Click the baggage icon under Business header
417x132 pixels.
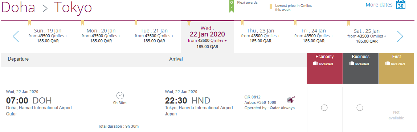[352, 63]
